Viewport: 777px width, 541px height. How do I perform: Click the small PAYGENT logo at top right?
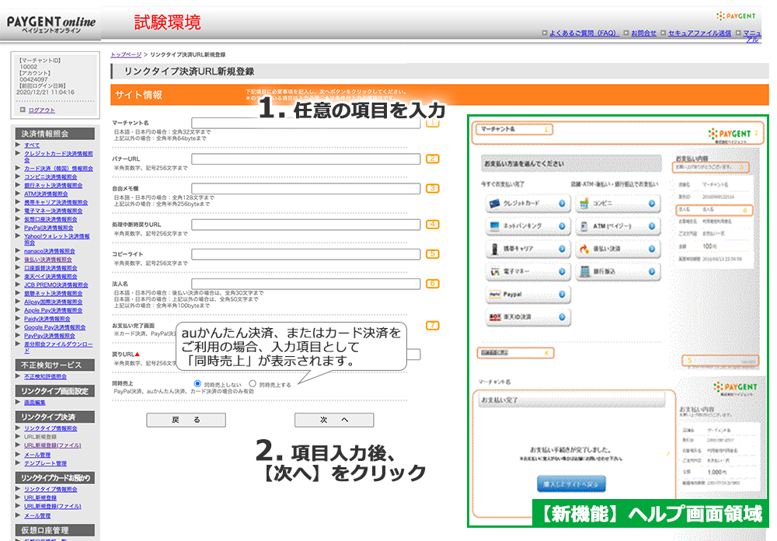(736, 16)
